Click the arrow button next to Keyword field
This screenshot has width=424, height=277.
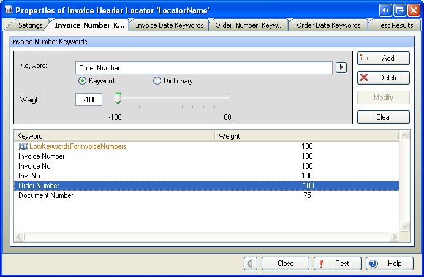[x=341, y=67]
